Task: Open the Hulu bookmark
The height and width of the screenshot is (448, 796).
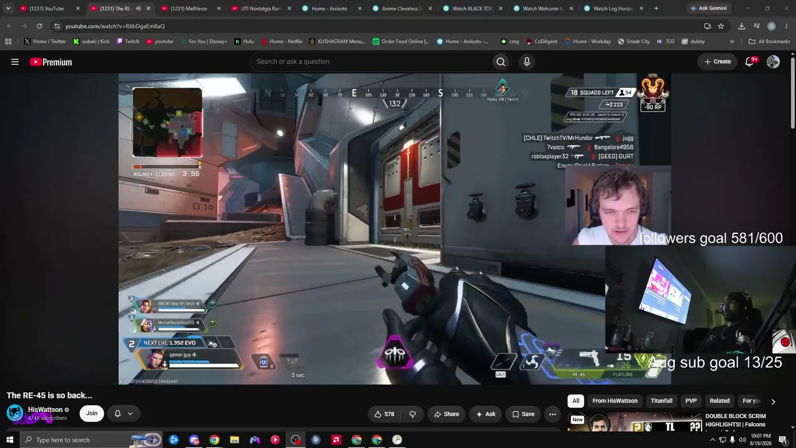Action: click(x=244, y=42)
